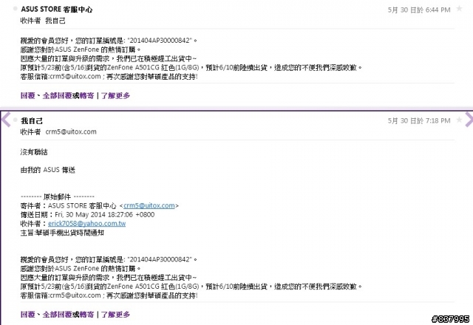Star the 7:18 PM reply message
This screenshot has width=473, height=325.
coord(459,120)
